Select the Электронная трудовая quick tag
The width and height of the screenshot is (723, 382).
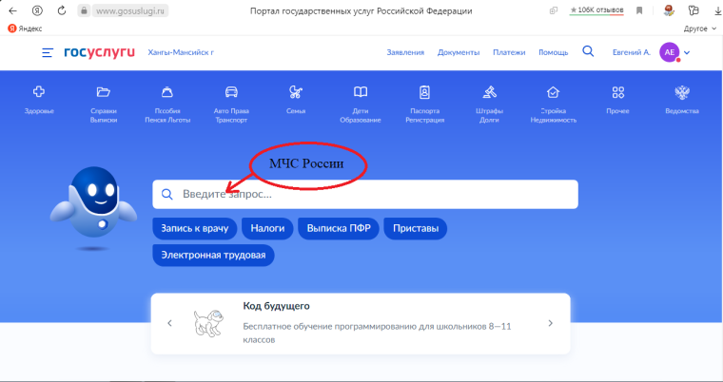click(x=213, y=256)
